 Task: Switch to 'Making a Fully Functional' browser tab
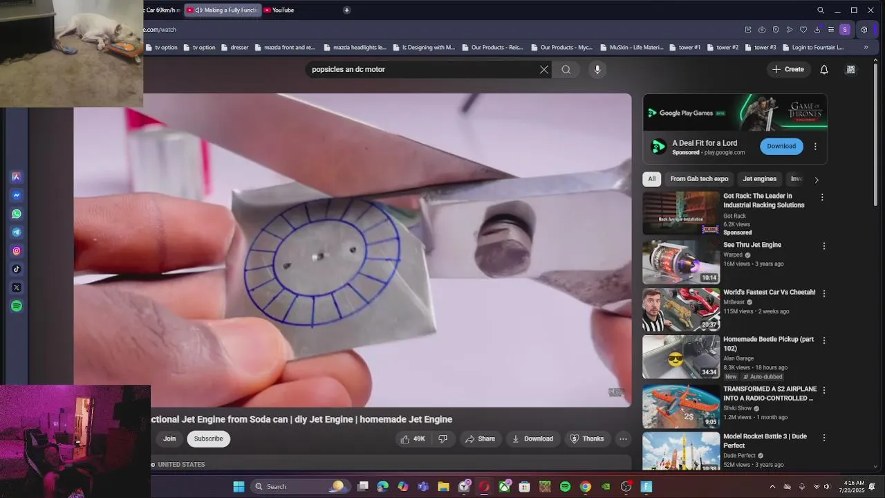[223, 10]
